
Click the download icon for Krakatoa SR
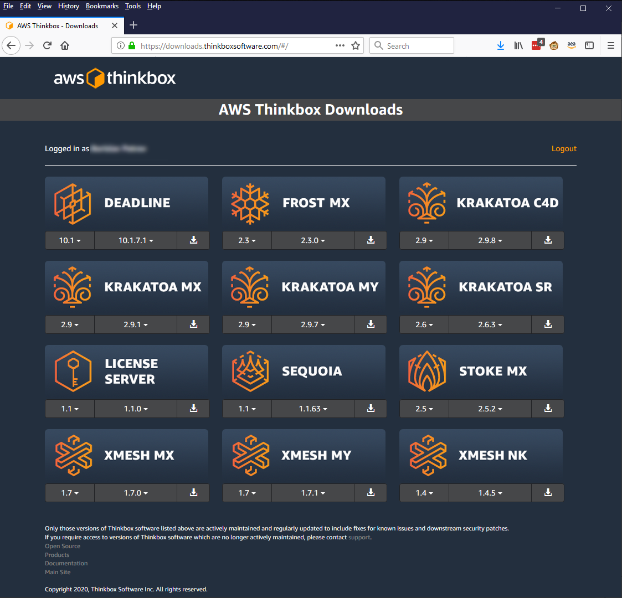547,324
